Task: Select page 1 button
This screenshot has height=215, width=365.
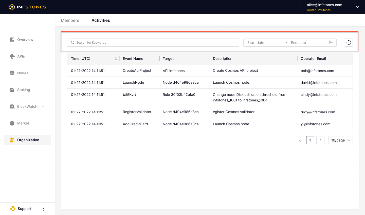Action: click(x=310, y=140)
